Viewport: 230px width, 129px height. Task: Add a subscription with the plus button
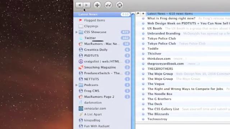coord(97,5)
